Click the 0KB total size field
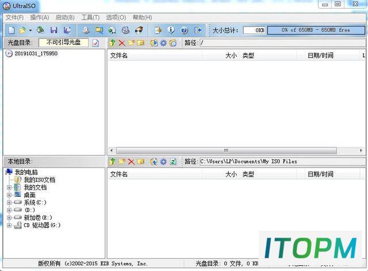Viewport: 368px width, 271px height. [x=254, y=30]
